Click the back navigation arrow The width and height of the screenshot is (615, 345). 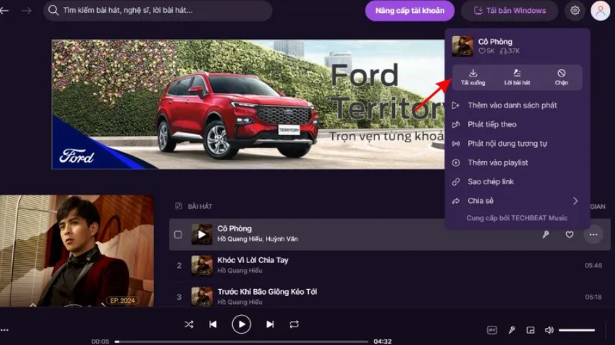4,10
